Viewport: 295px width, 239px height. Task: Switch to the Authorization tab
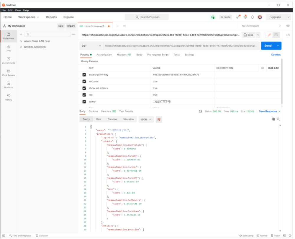(104, 55)
